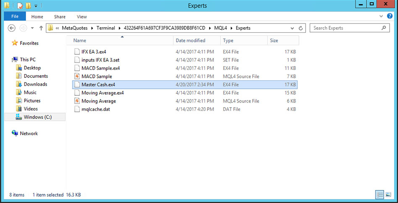Screen dimensions: 398x203
Task: Click the SET File type cell
Action: pyautogui.click(x=231, y=60)
